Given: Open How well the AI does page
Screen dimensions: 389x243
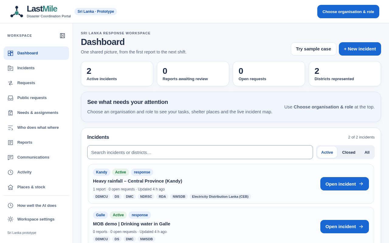Looking at the screenshot, I should click(x=36, y=205).
